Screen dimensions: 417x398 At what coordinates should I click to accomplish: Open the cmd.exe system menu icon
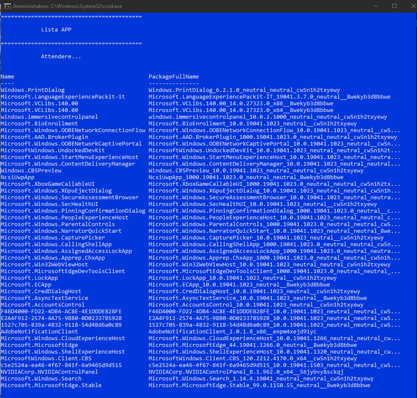click(7, 6)
